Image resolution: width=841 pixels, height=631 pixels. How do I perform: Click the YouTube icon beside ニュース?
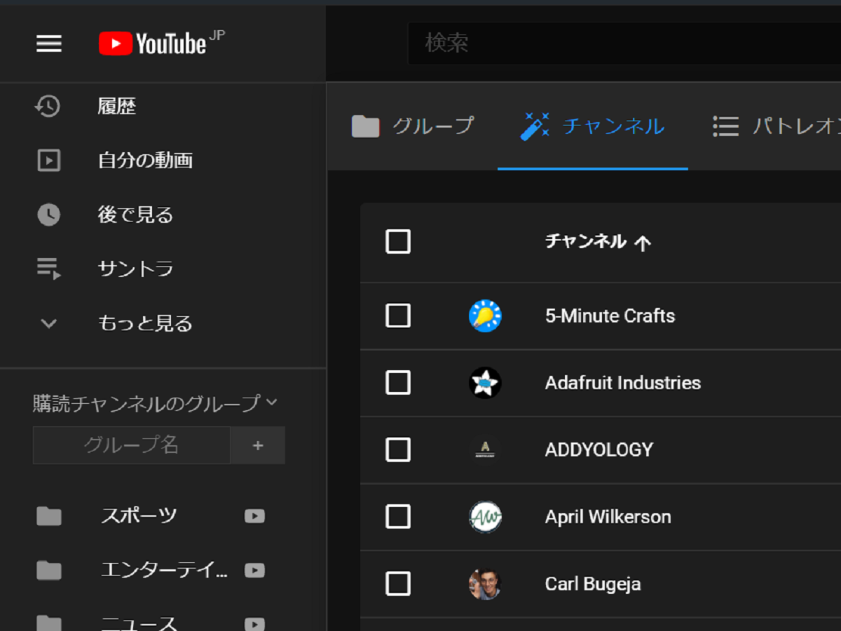(x=254, y=623)
